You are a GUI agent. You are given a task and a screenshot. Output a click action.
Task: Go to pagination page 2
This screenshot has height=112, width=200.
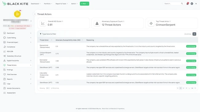183,88
